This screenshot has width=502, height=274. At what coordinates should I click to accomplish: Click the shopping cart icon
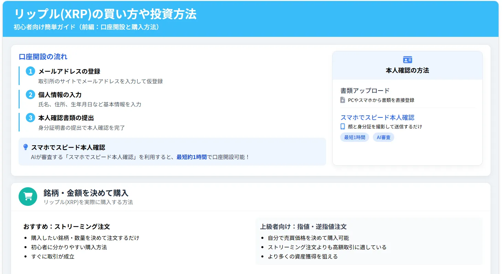pyautogui.click(x=28, y=196)
